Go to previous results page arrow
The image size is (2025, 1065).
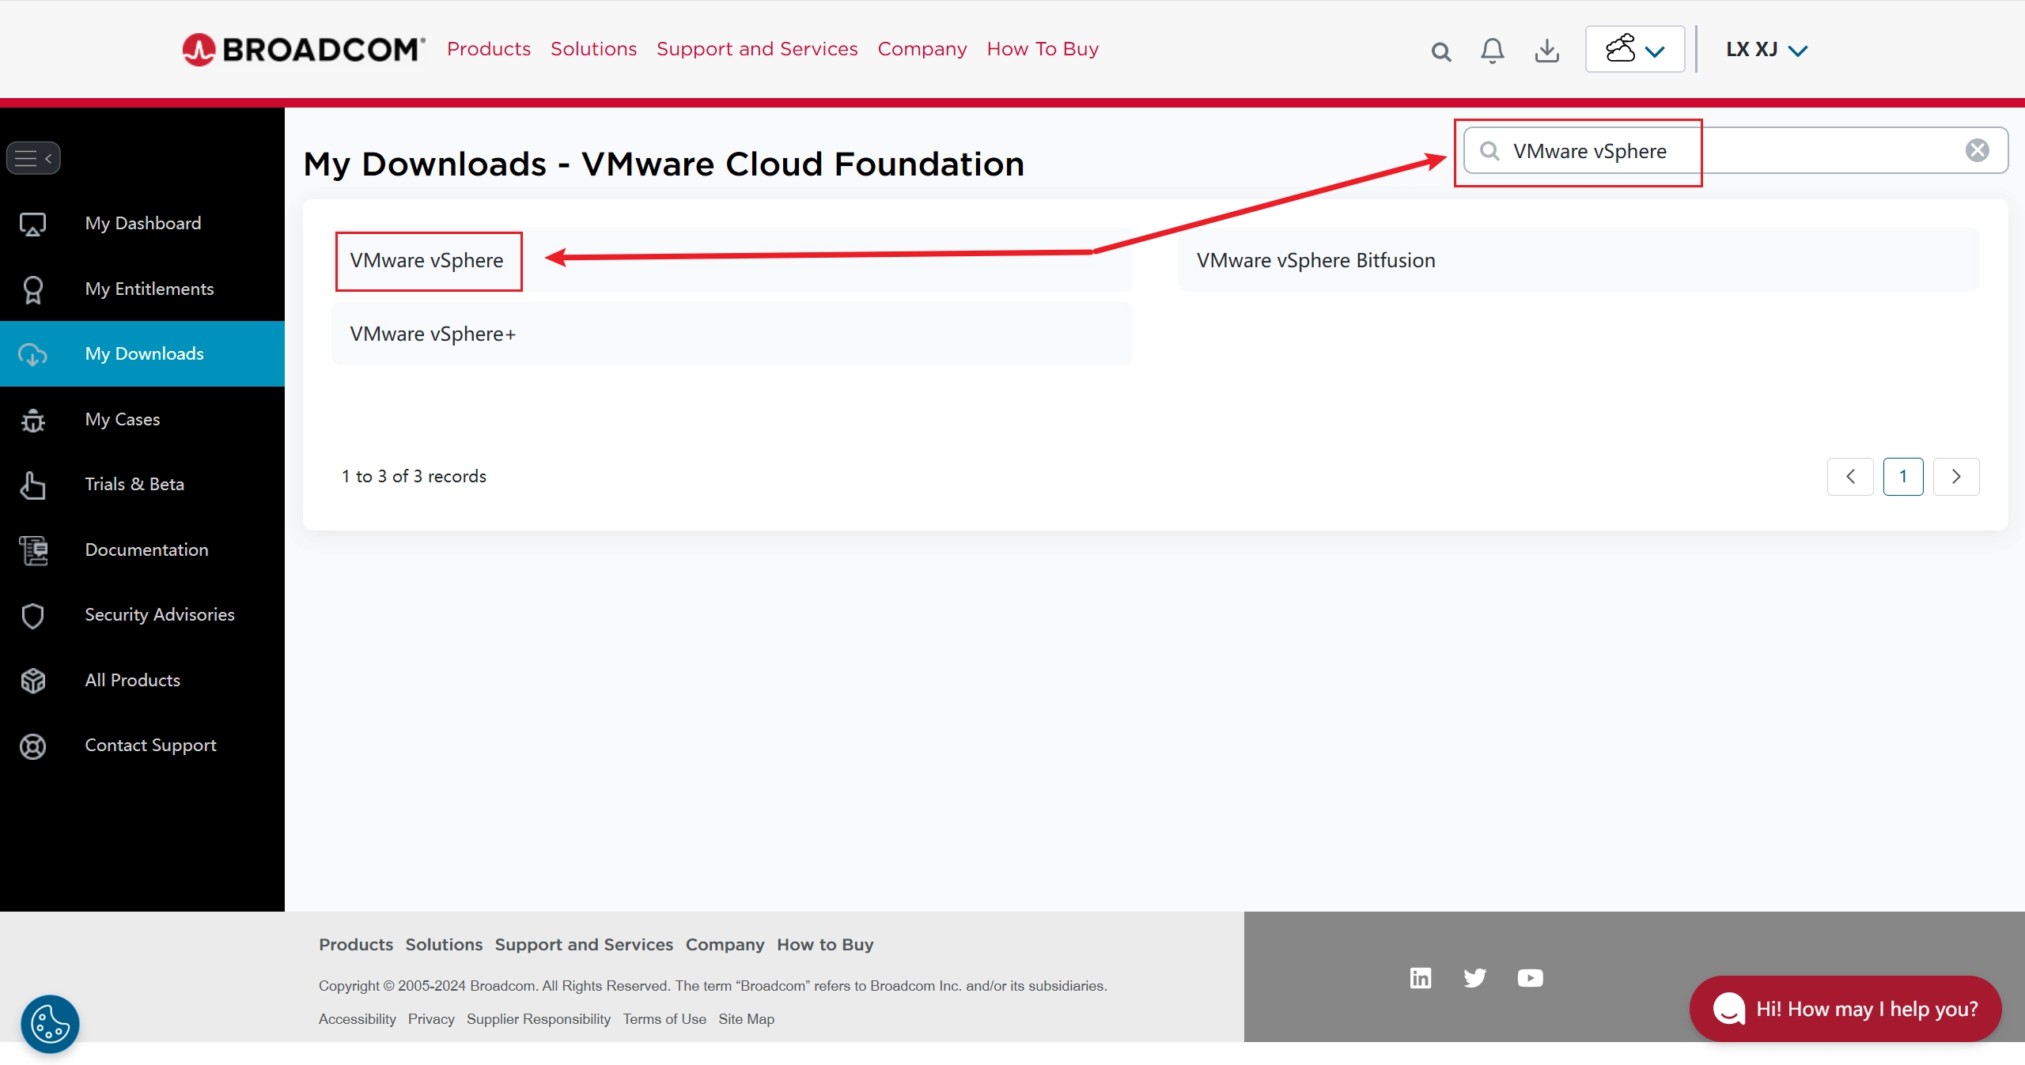tap(1850, 476)
